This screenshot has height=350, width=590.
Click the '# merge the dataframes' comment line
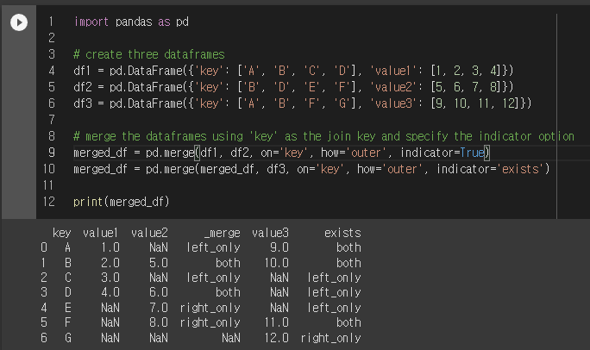click(323, 136)
